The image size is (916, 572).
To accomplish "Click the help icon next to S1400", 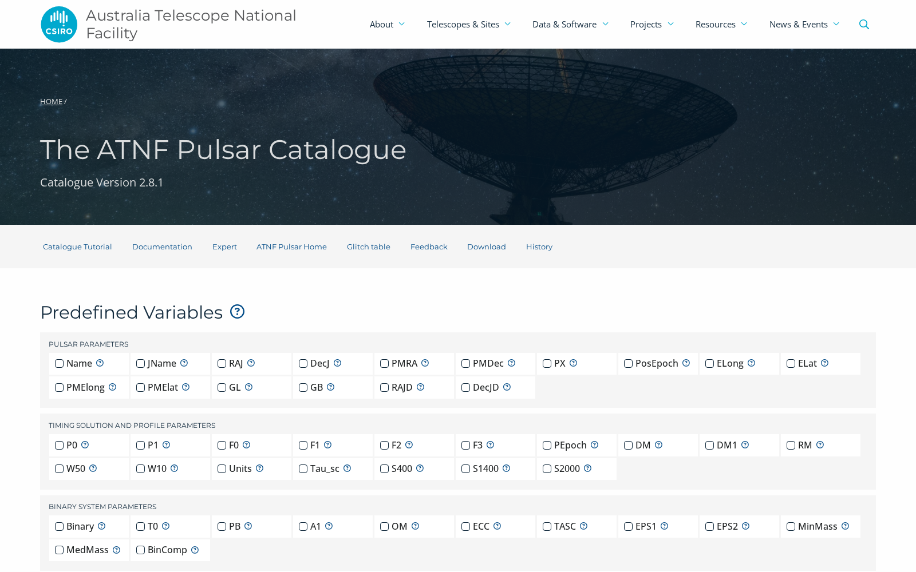I will pos(506,468).
